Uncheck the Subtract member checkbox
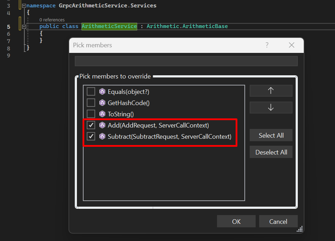The height and width of the screenshot is (241, 335). 91,136
